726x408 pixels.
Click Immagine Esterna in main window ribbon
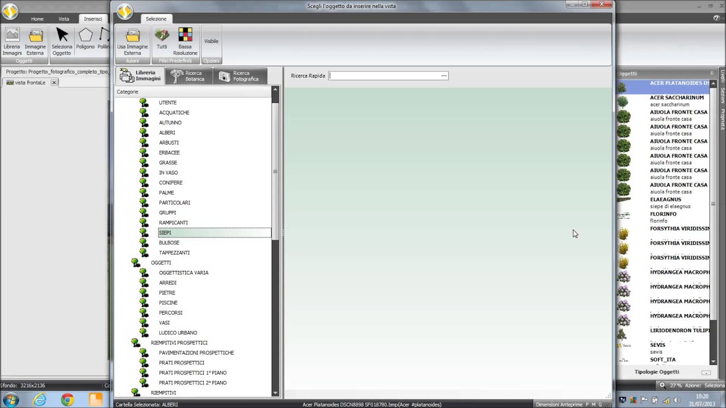click(x=35, y=42)
